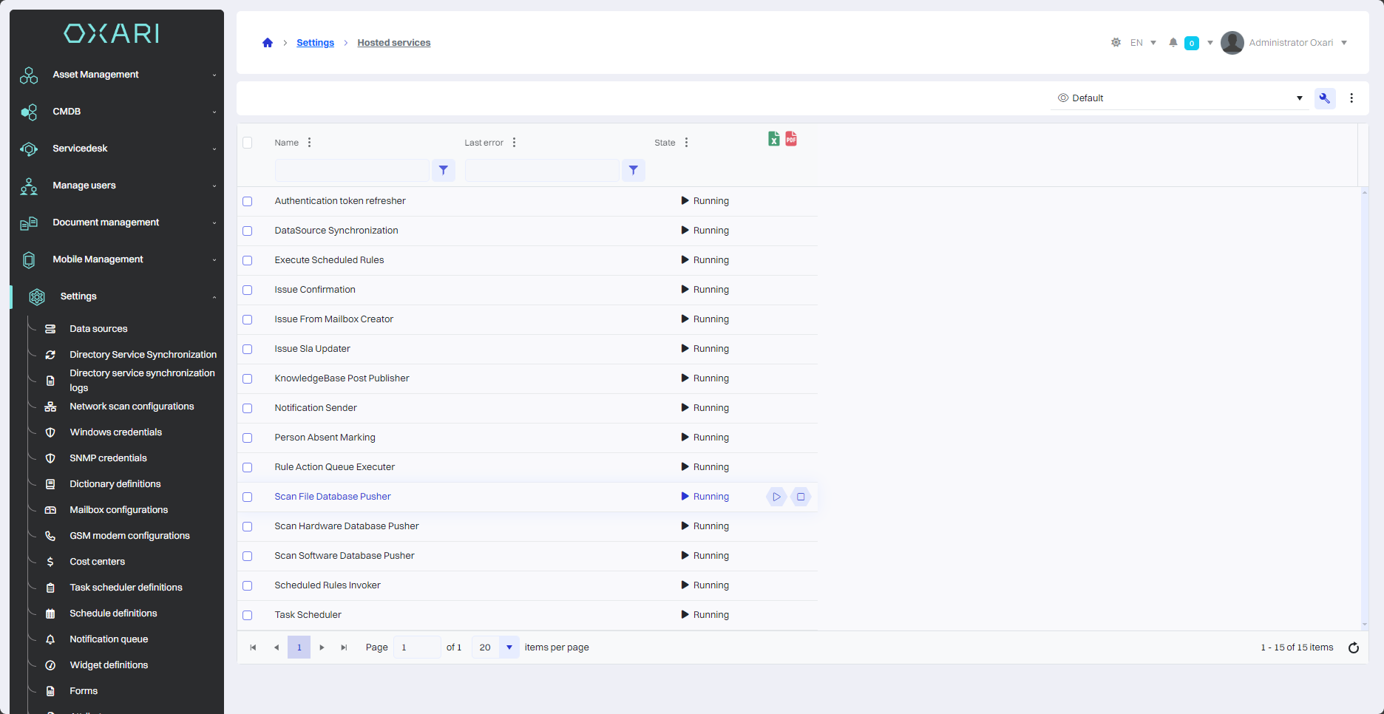The height and width of the screenshot is (714, 1384).
Task: Expand the Asset Management menu
Action: (x=96, y=75)
